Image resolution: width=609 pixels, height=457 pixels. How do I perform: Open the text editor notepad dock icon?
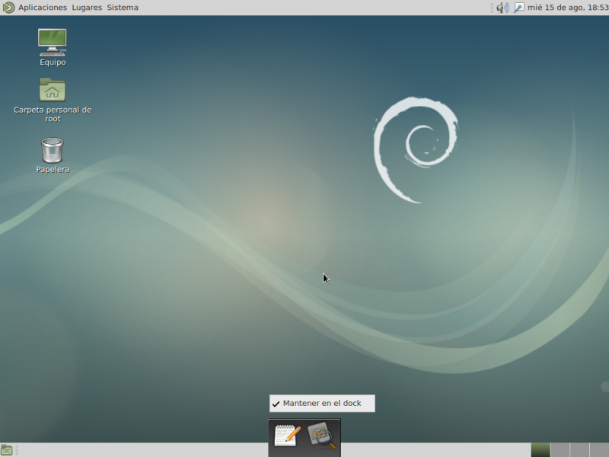click(x=287, y=436)
